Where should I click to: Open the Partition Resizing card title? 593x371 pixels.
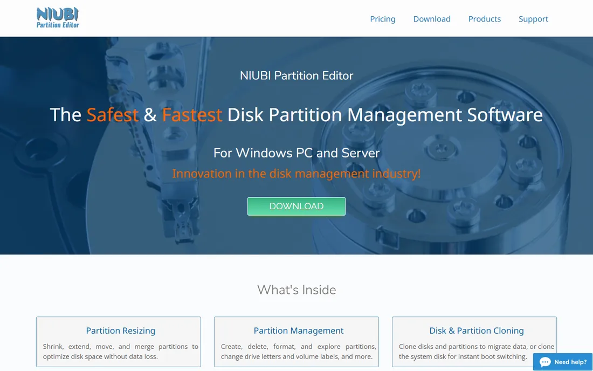click(120, 331)
